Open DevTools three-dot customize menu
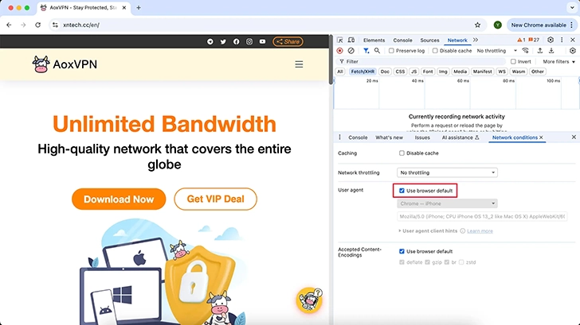 tap(562, 40)
